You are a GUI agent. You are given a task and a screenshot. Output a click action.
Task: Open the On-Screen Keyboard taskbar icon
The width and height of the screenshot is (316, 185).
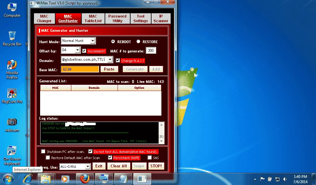pyautogui.click(x=103, y=179)
